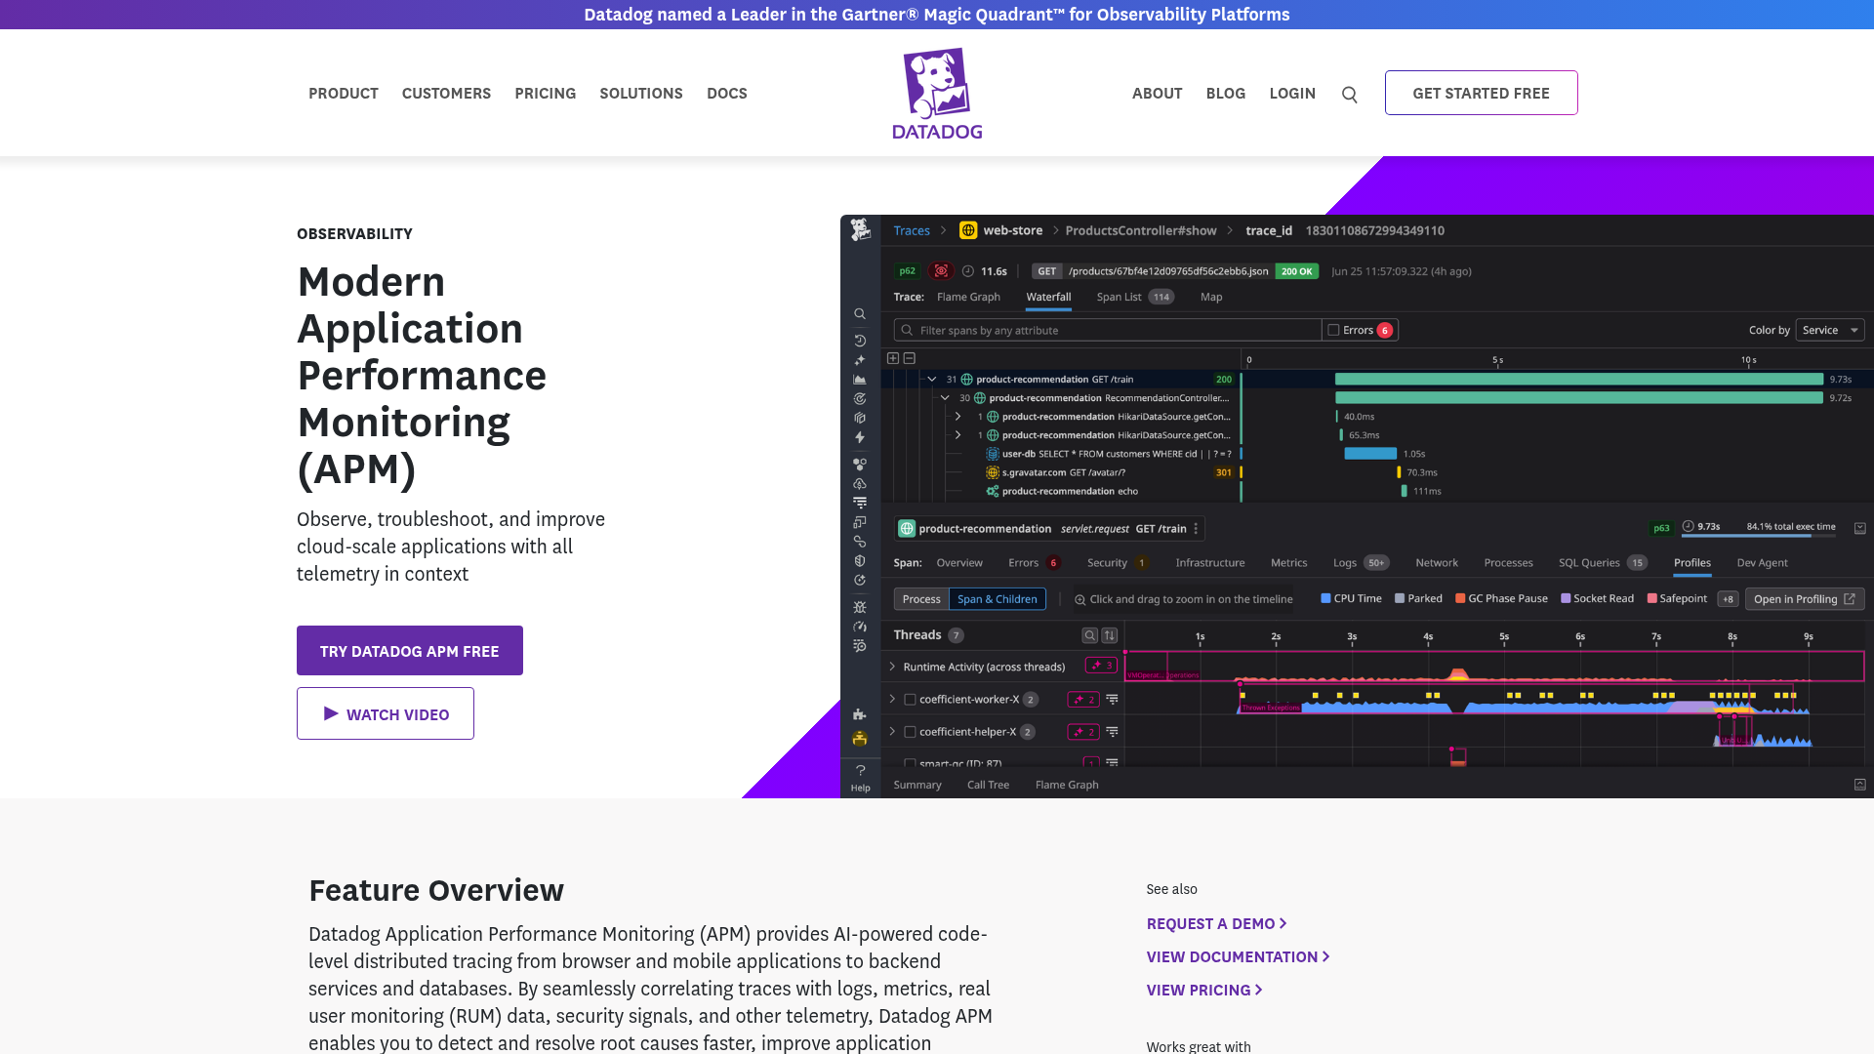Toggle the Errors checkbox in span filter

1333,330
